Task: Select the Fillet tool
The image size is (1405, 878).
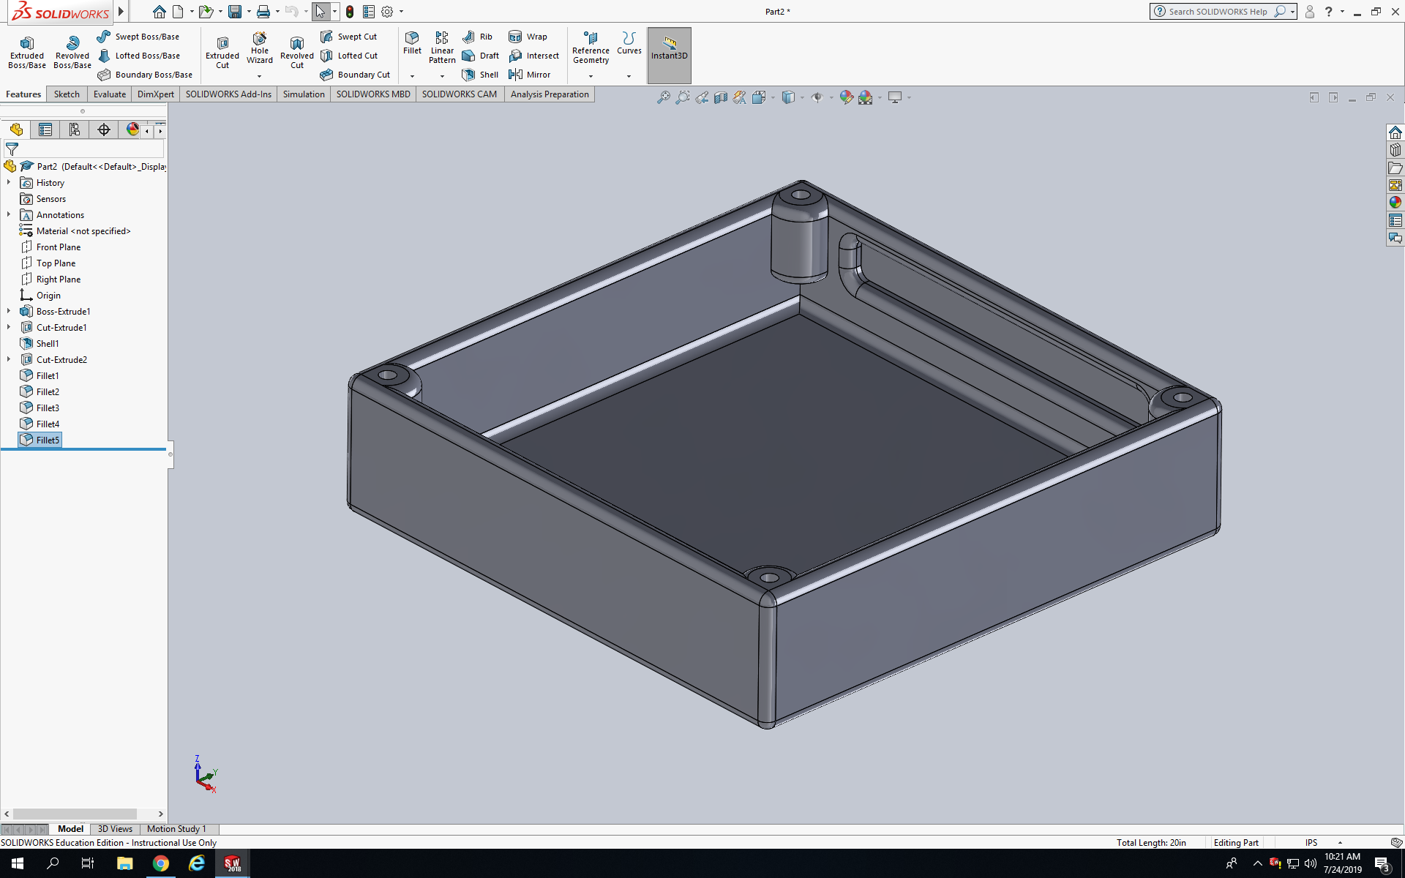Action: tap(412, 42)
